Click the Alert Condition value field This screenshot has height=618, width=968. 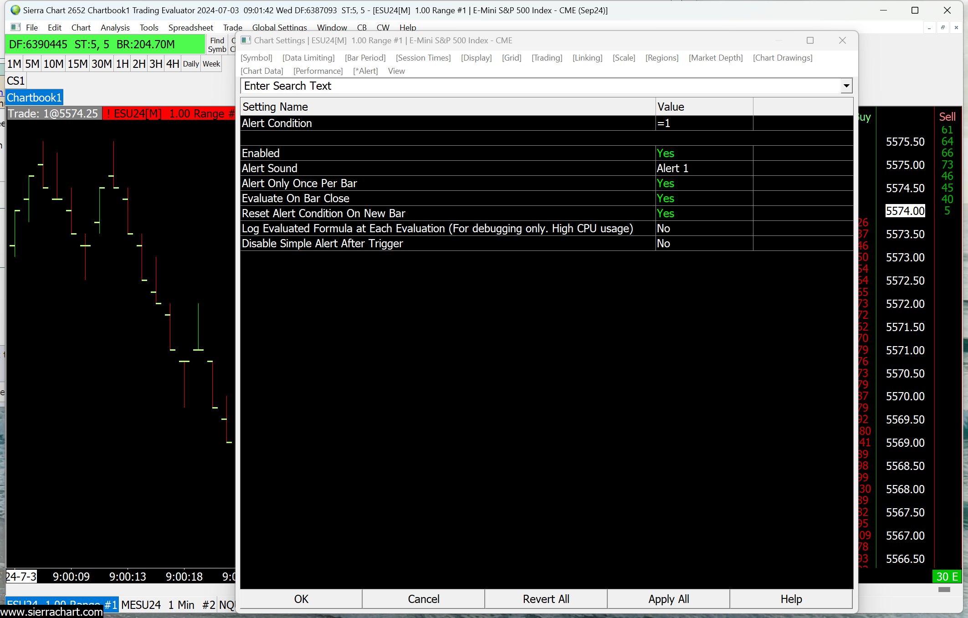(704, 123)
